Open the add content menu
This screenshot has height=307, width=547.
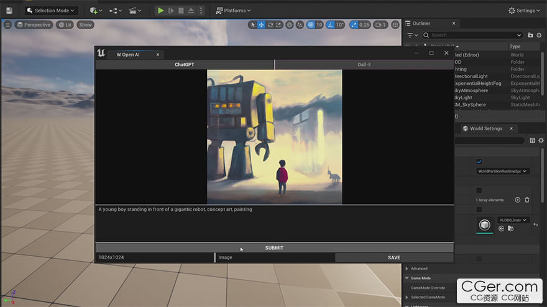[x=96, y=11]
